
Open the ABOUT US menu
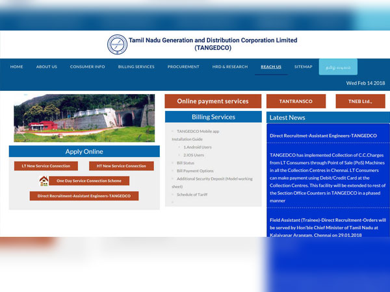coord(47,67)
